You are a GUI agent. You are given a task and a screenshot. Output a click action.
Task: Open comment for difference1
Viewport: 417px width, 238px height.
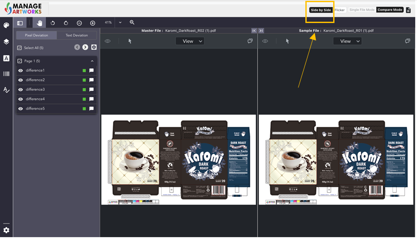[x=92, y=70]
